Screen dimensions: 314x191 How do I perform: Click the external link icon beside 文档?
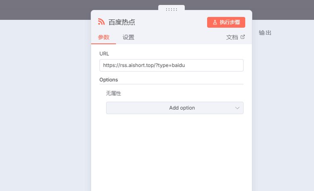242,37
